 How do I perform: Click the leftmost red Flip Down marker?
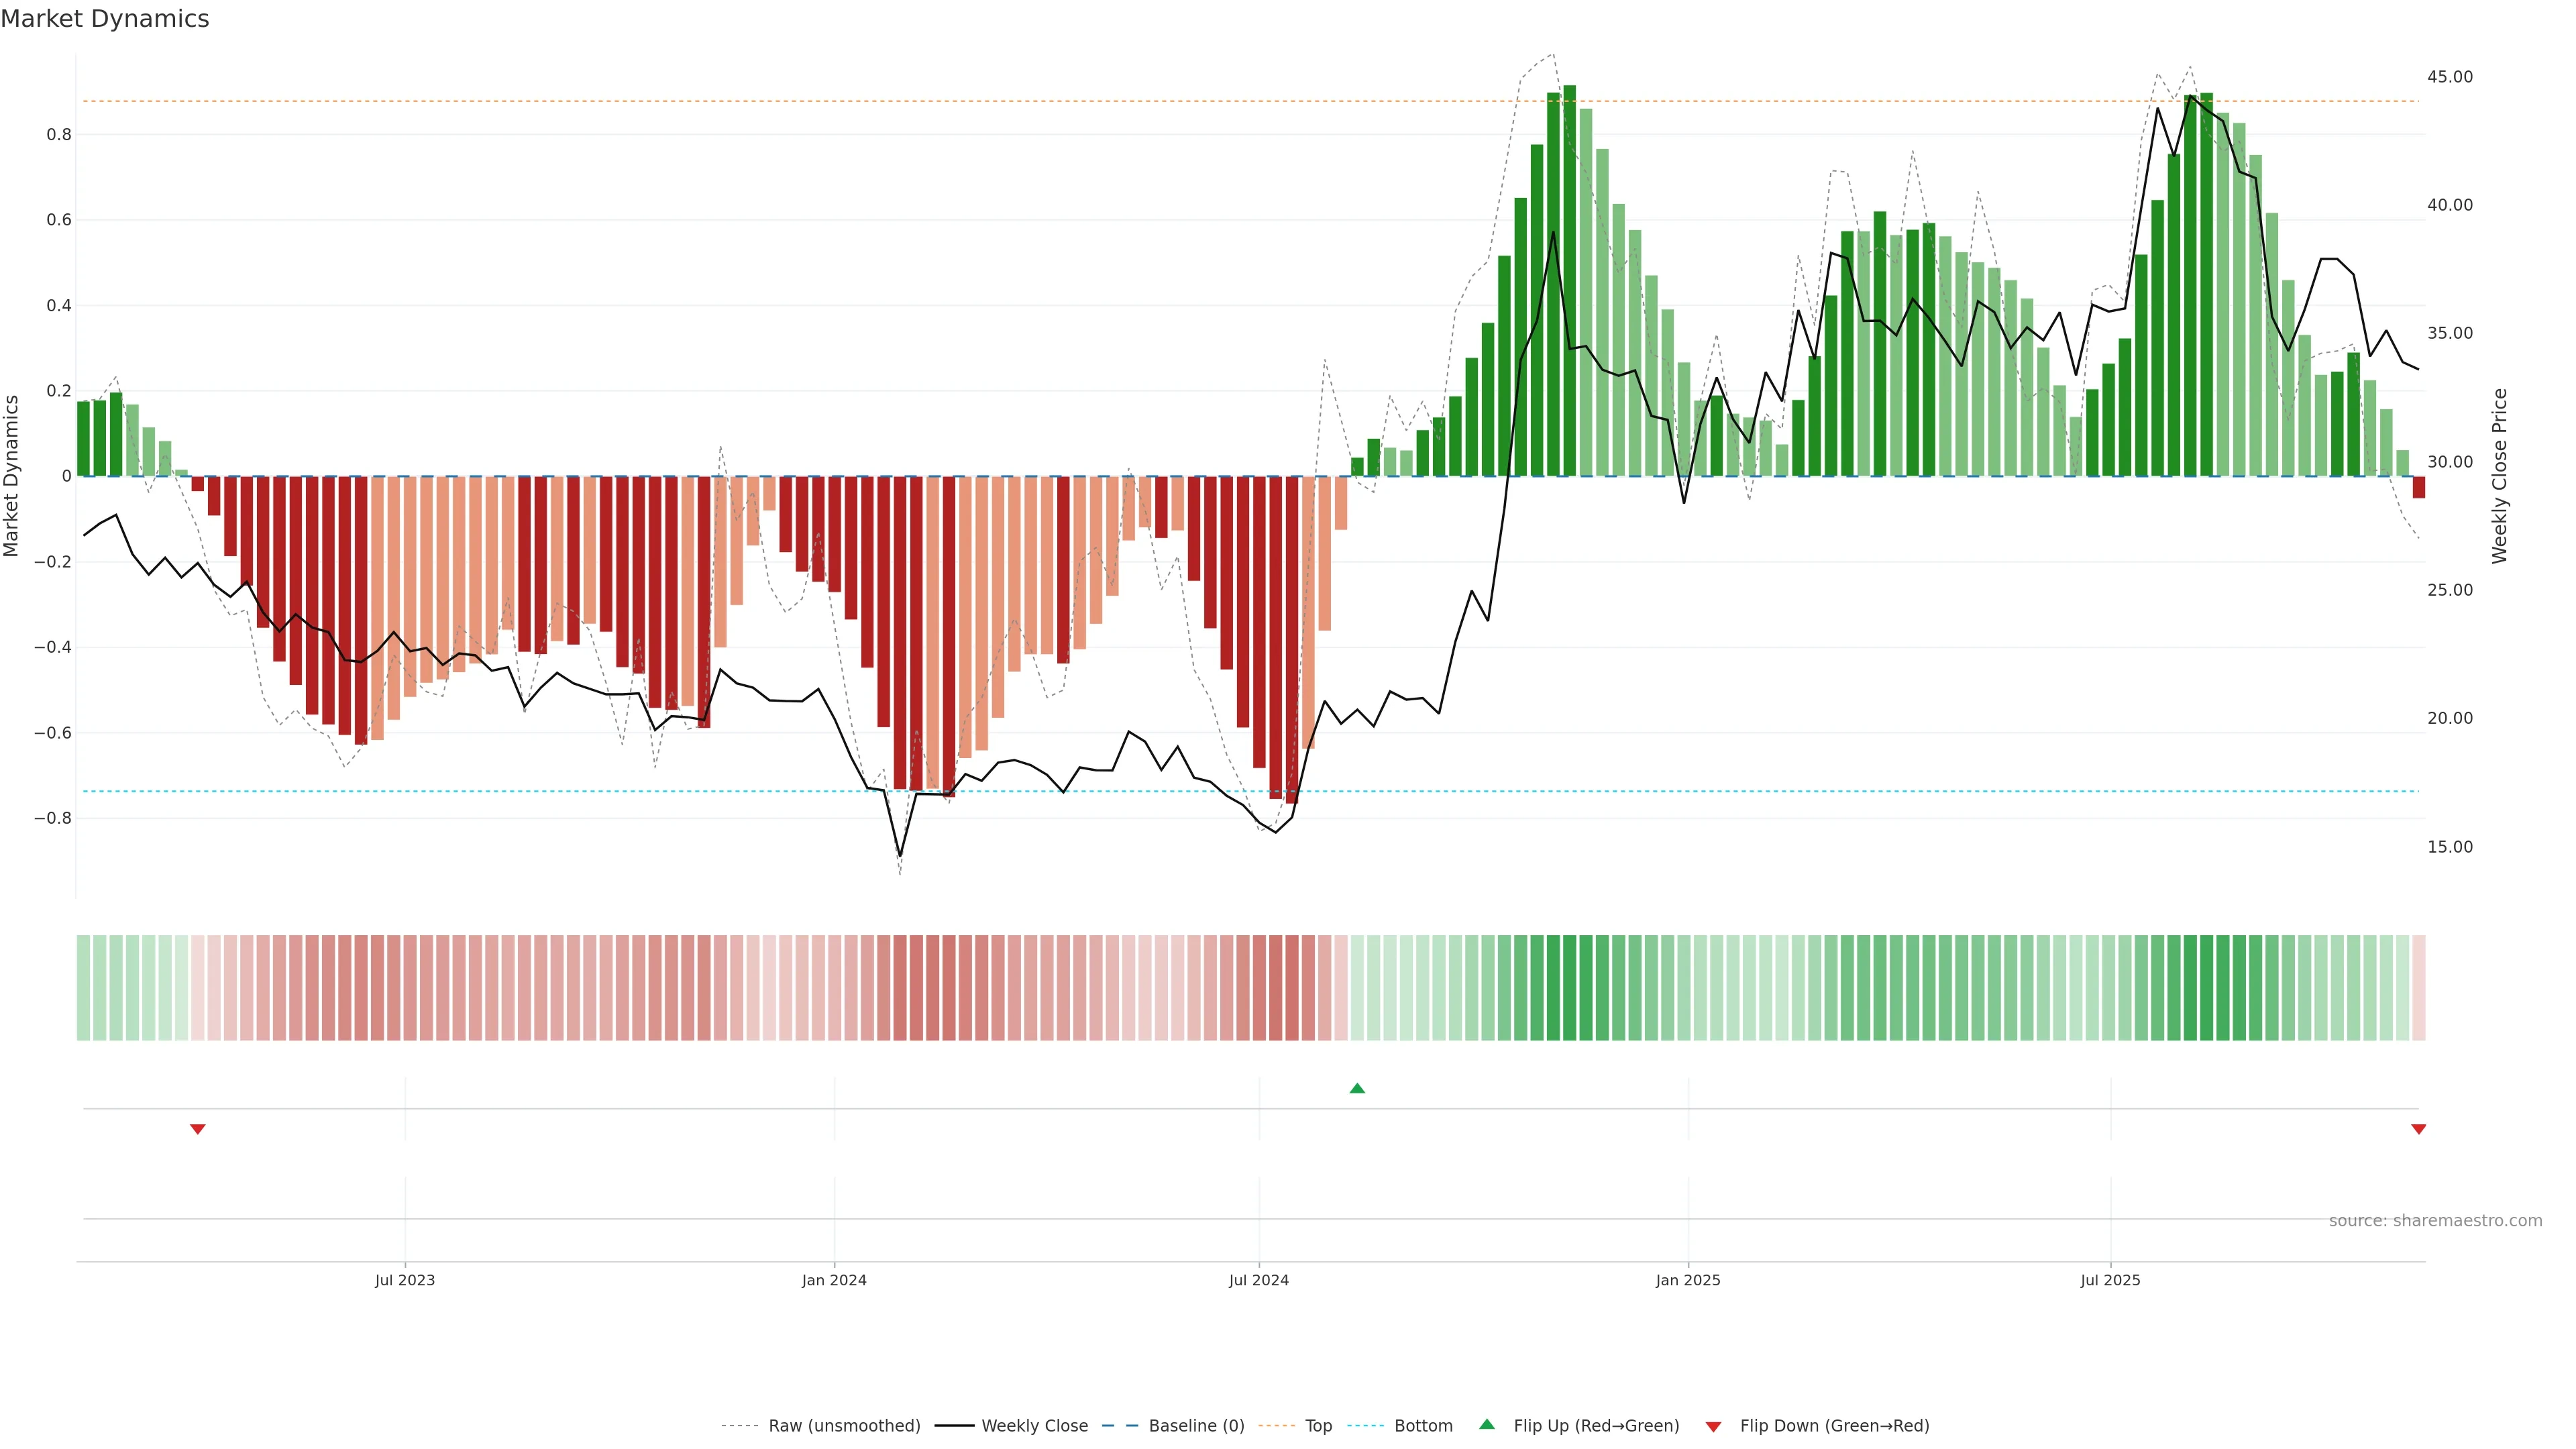pyautogui.click(x=198, y=1129)
